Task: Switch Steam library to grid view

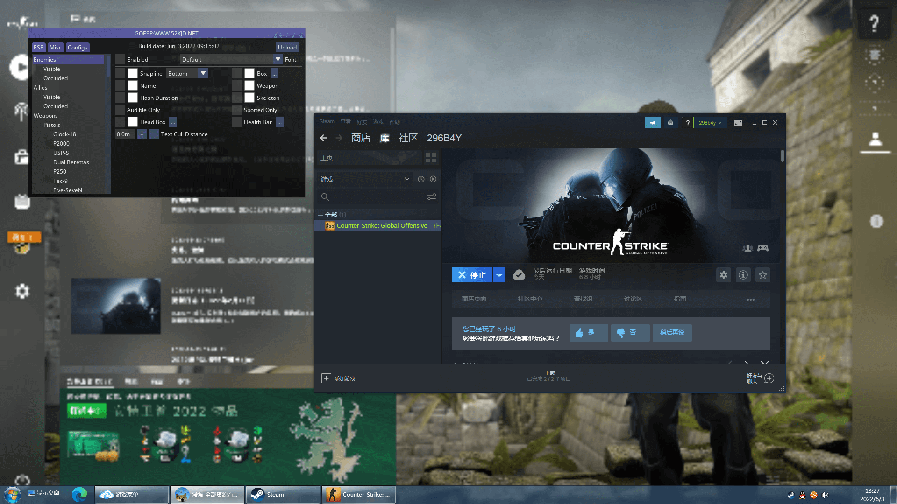Action: pyautogui.click(x=431, y=158)
